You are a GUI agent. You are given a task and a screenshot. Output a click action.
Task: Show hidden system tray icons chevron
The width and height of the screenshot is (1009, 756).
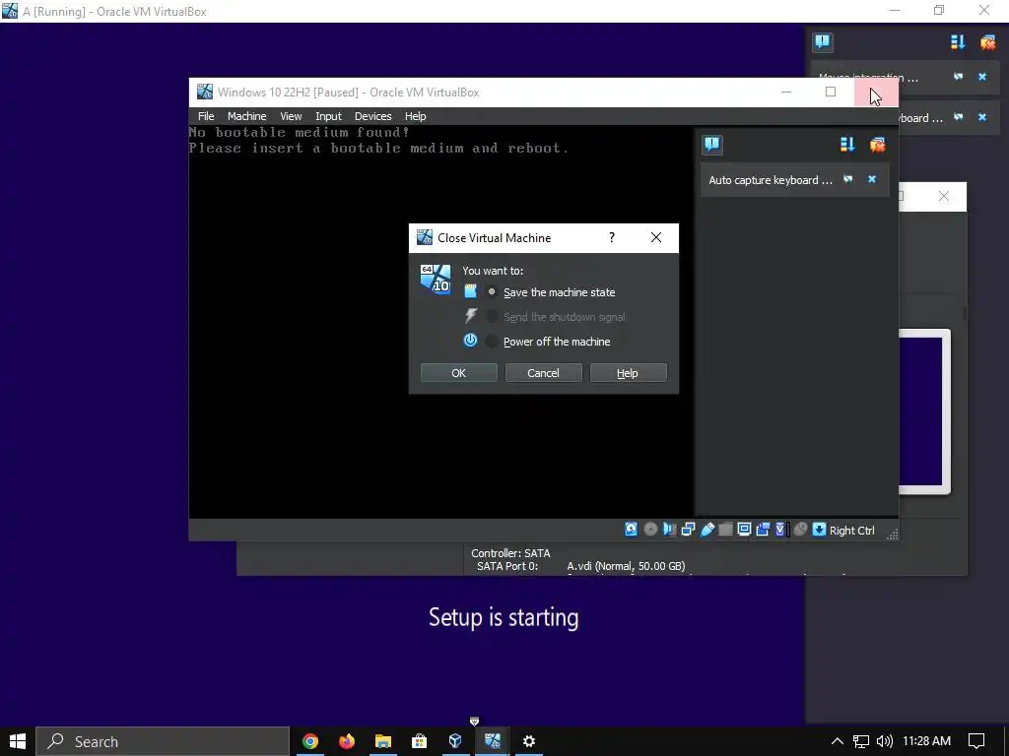[837, 741]
